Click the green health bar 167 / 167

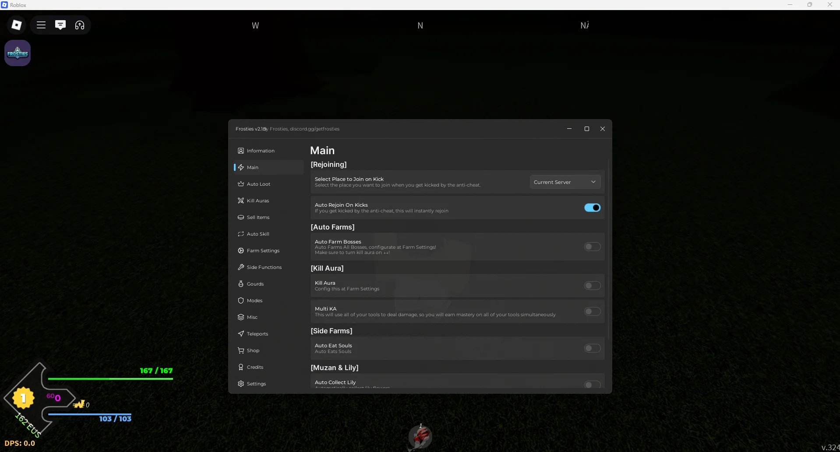pos(110,378)
